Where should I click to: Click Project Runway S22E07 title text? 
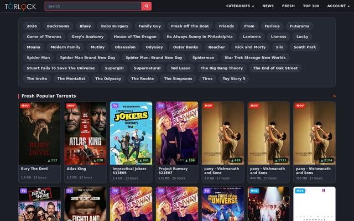173,171
